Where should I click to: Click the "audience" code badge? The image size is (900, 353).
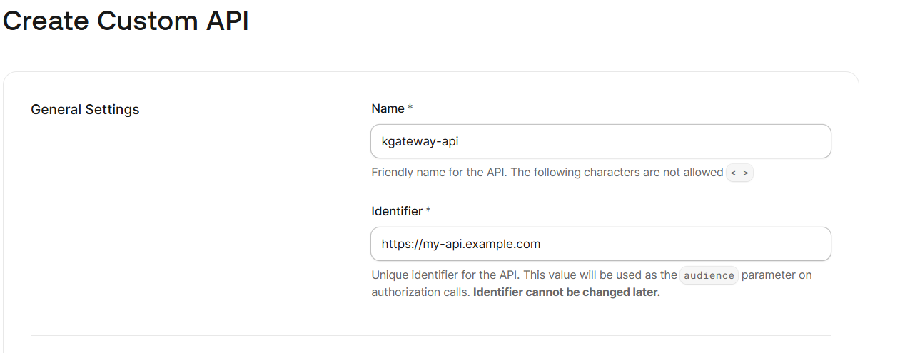(x=709, y=275)
